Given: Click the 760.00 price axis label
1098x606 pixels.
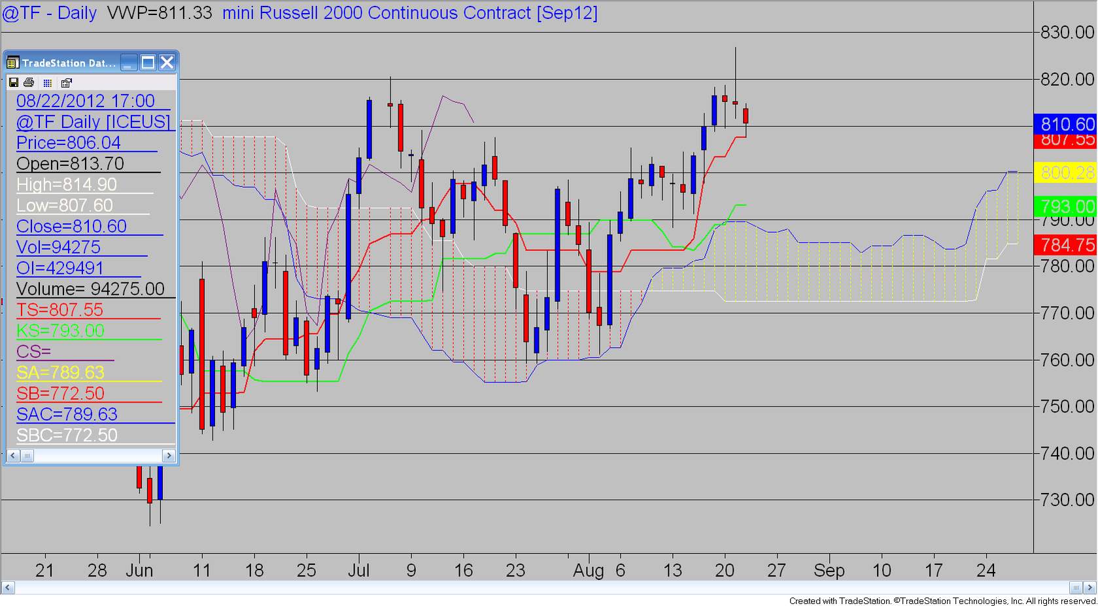Looking at the screenshot, I should coord(1067,360).
